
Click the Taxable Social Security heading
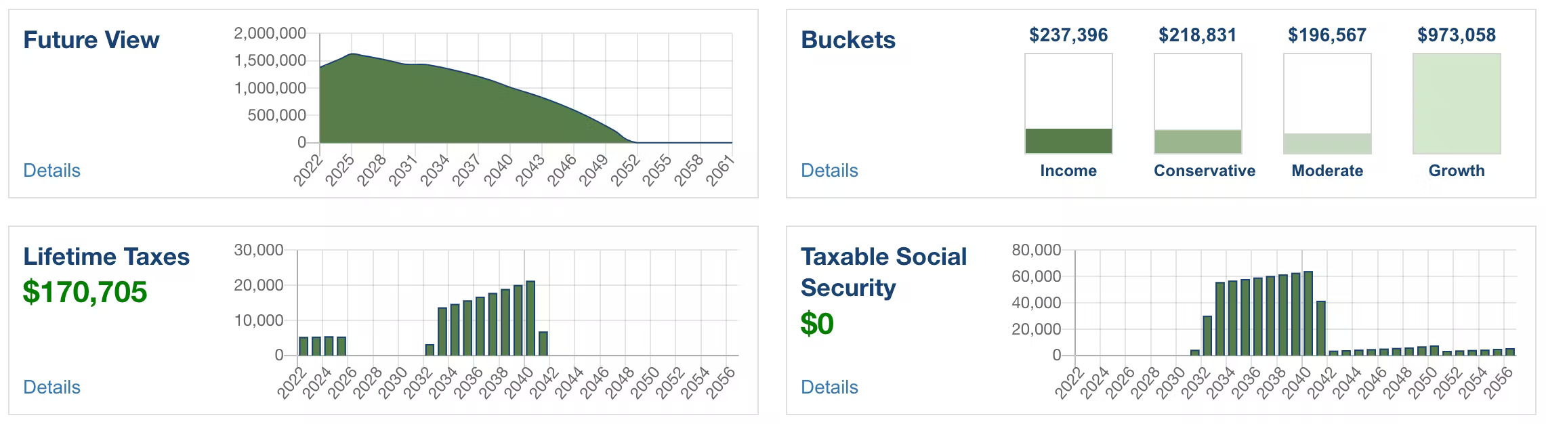pyautogui.click(x=883, y=271)
